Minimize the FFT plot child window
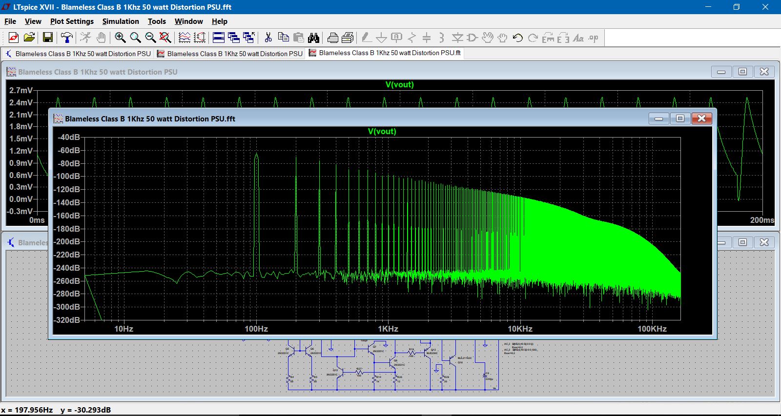The width and height of the screenshot is (781, 416). (x=659, y=119)
